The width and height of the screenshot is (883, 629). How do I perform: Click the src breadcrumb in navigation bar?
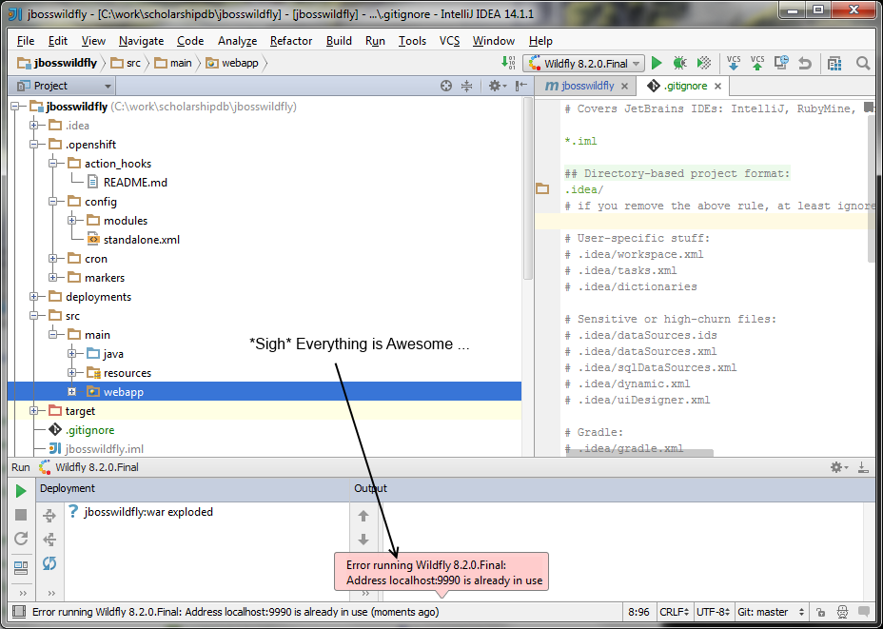point(127,63)
